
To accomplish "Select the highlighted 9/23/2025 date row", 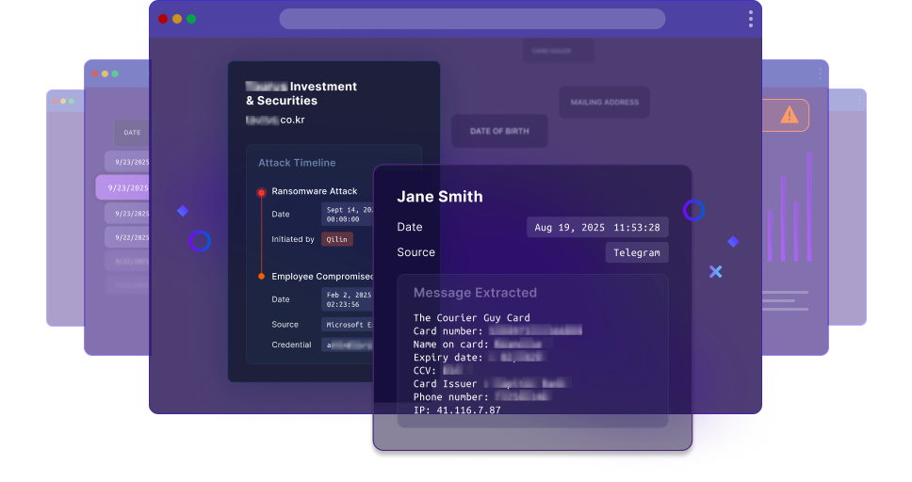I will pyautogui.click(x=123, y=187).
